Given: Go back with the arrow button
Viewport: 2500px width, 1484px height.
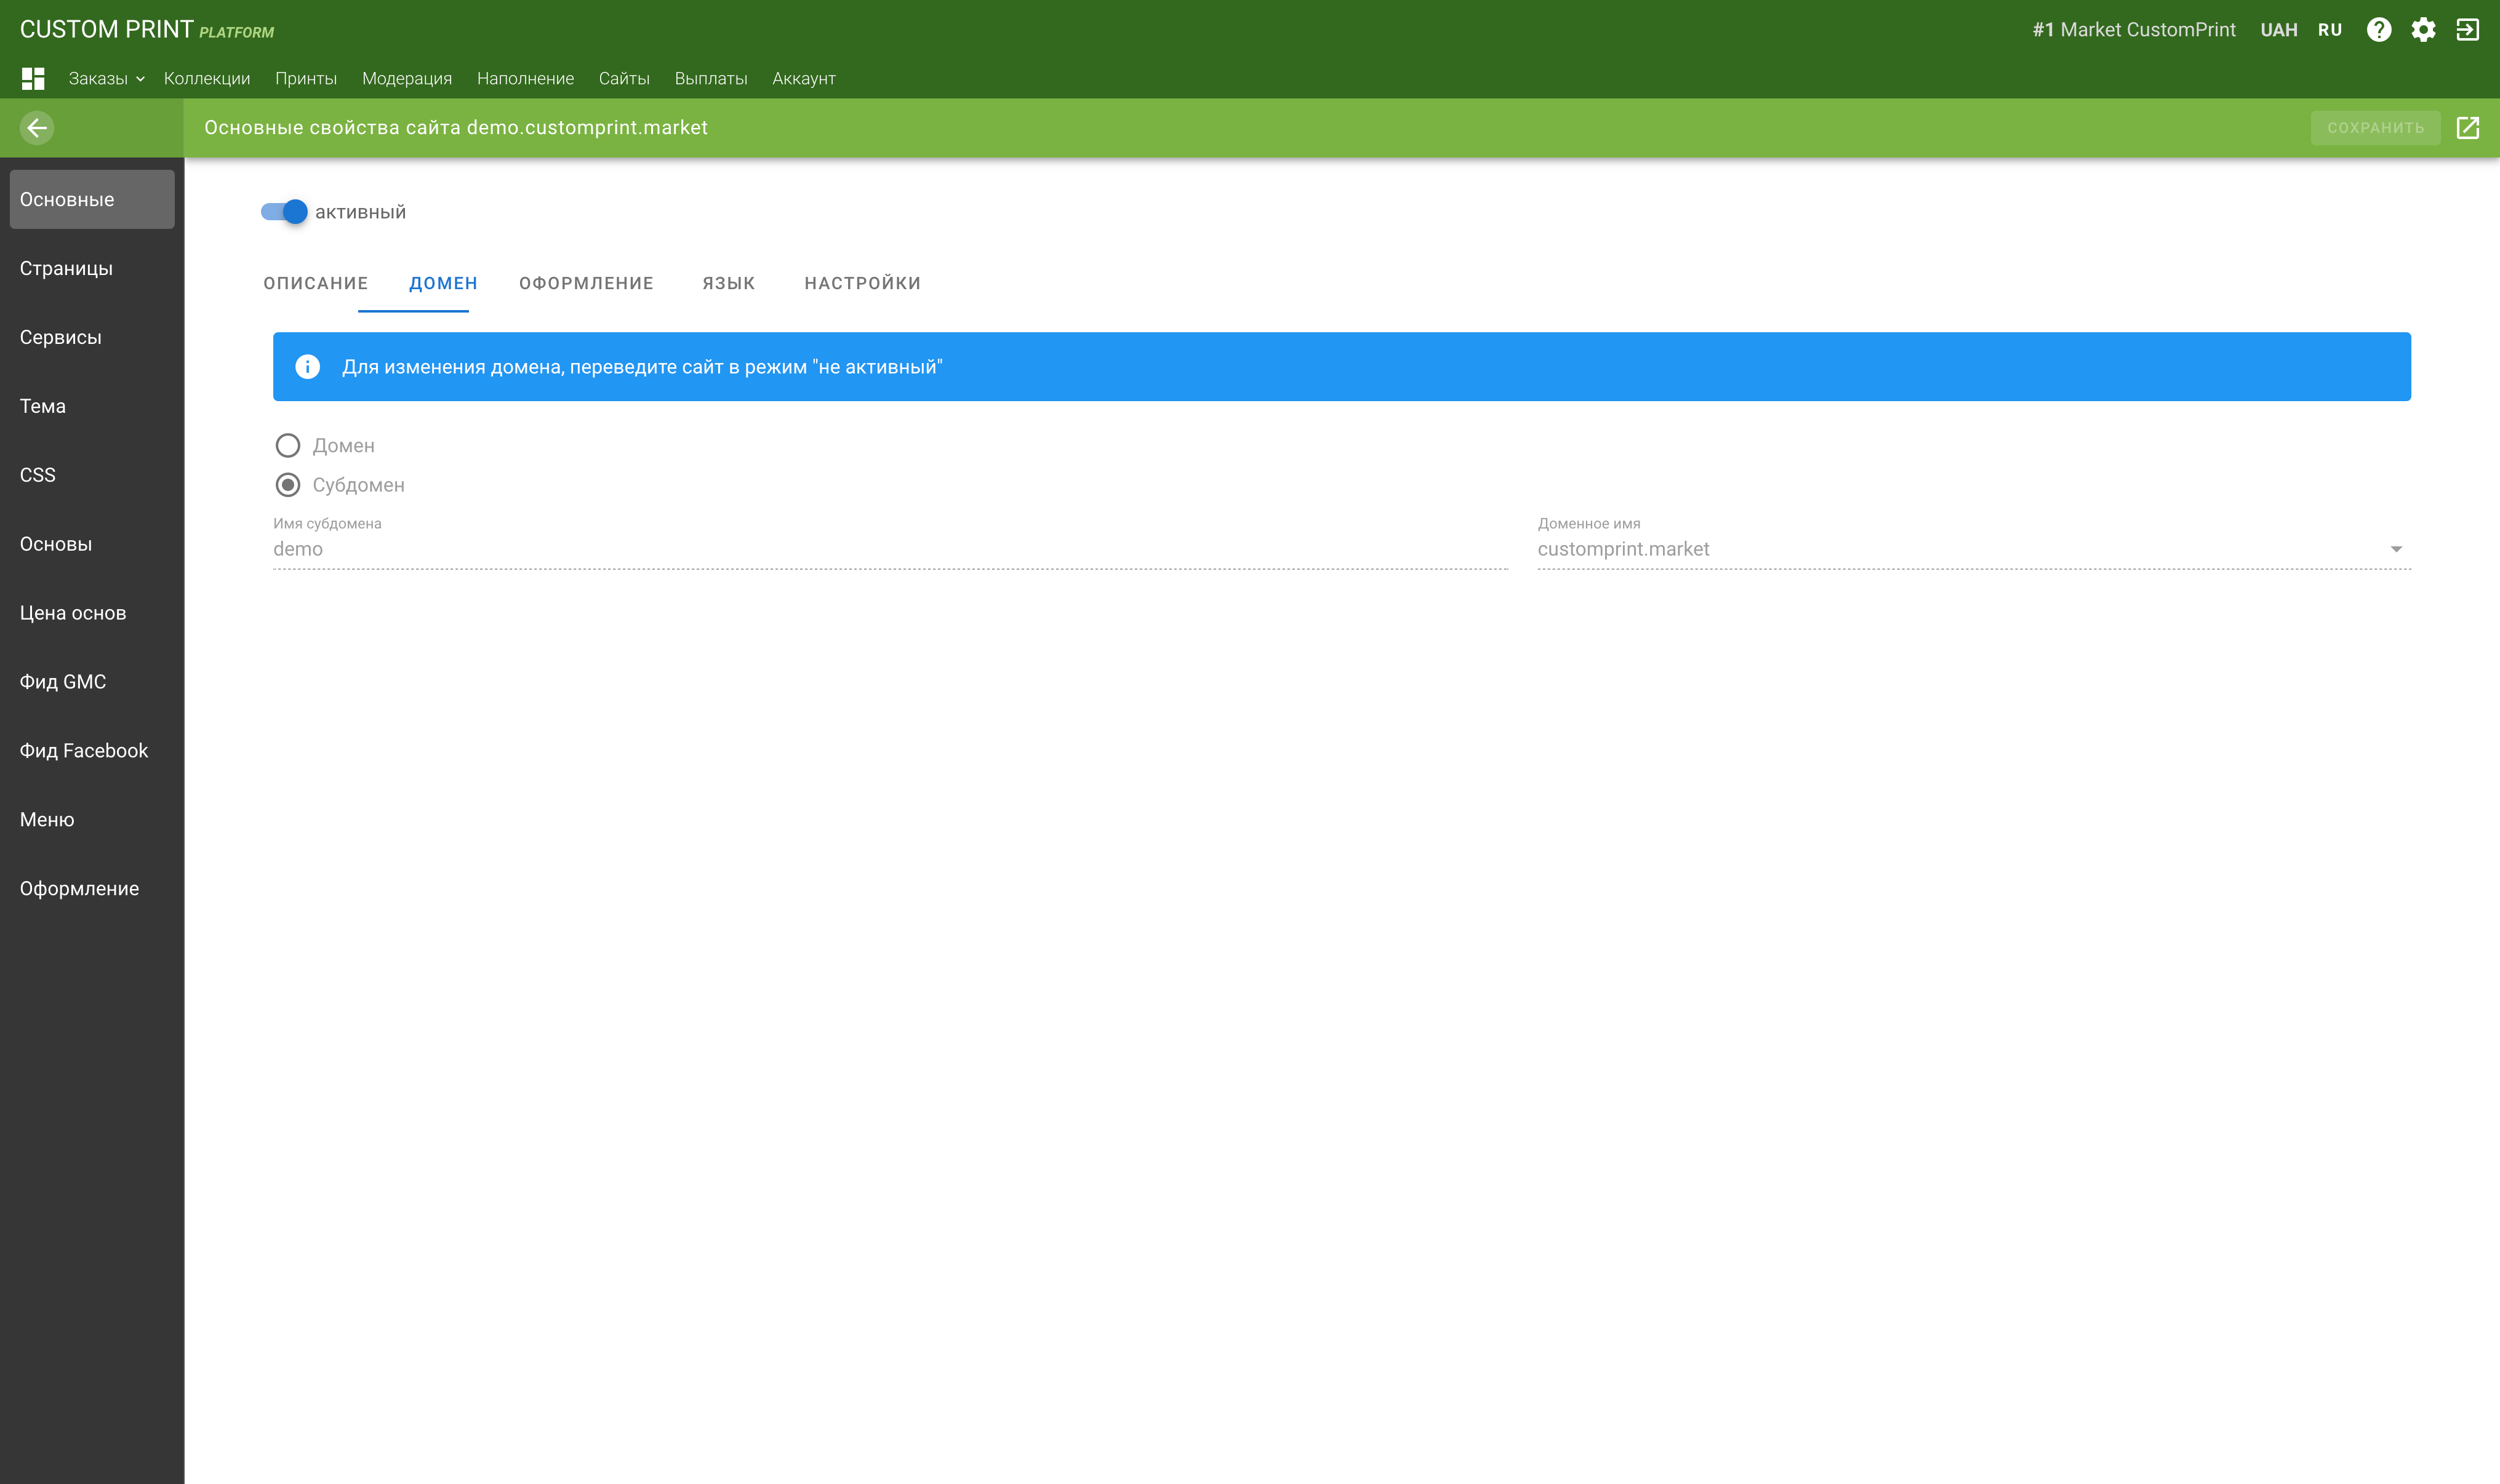Looking at the screenshot, I should pos(37,128).
